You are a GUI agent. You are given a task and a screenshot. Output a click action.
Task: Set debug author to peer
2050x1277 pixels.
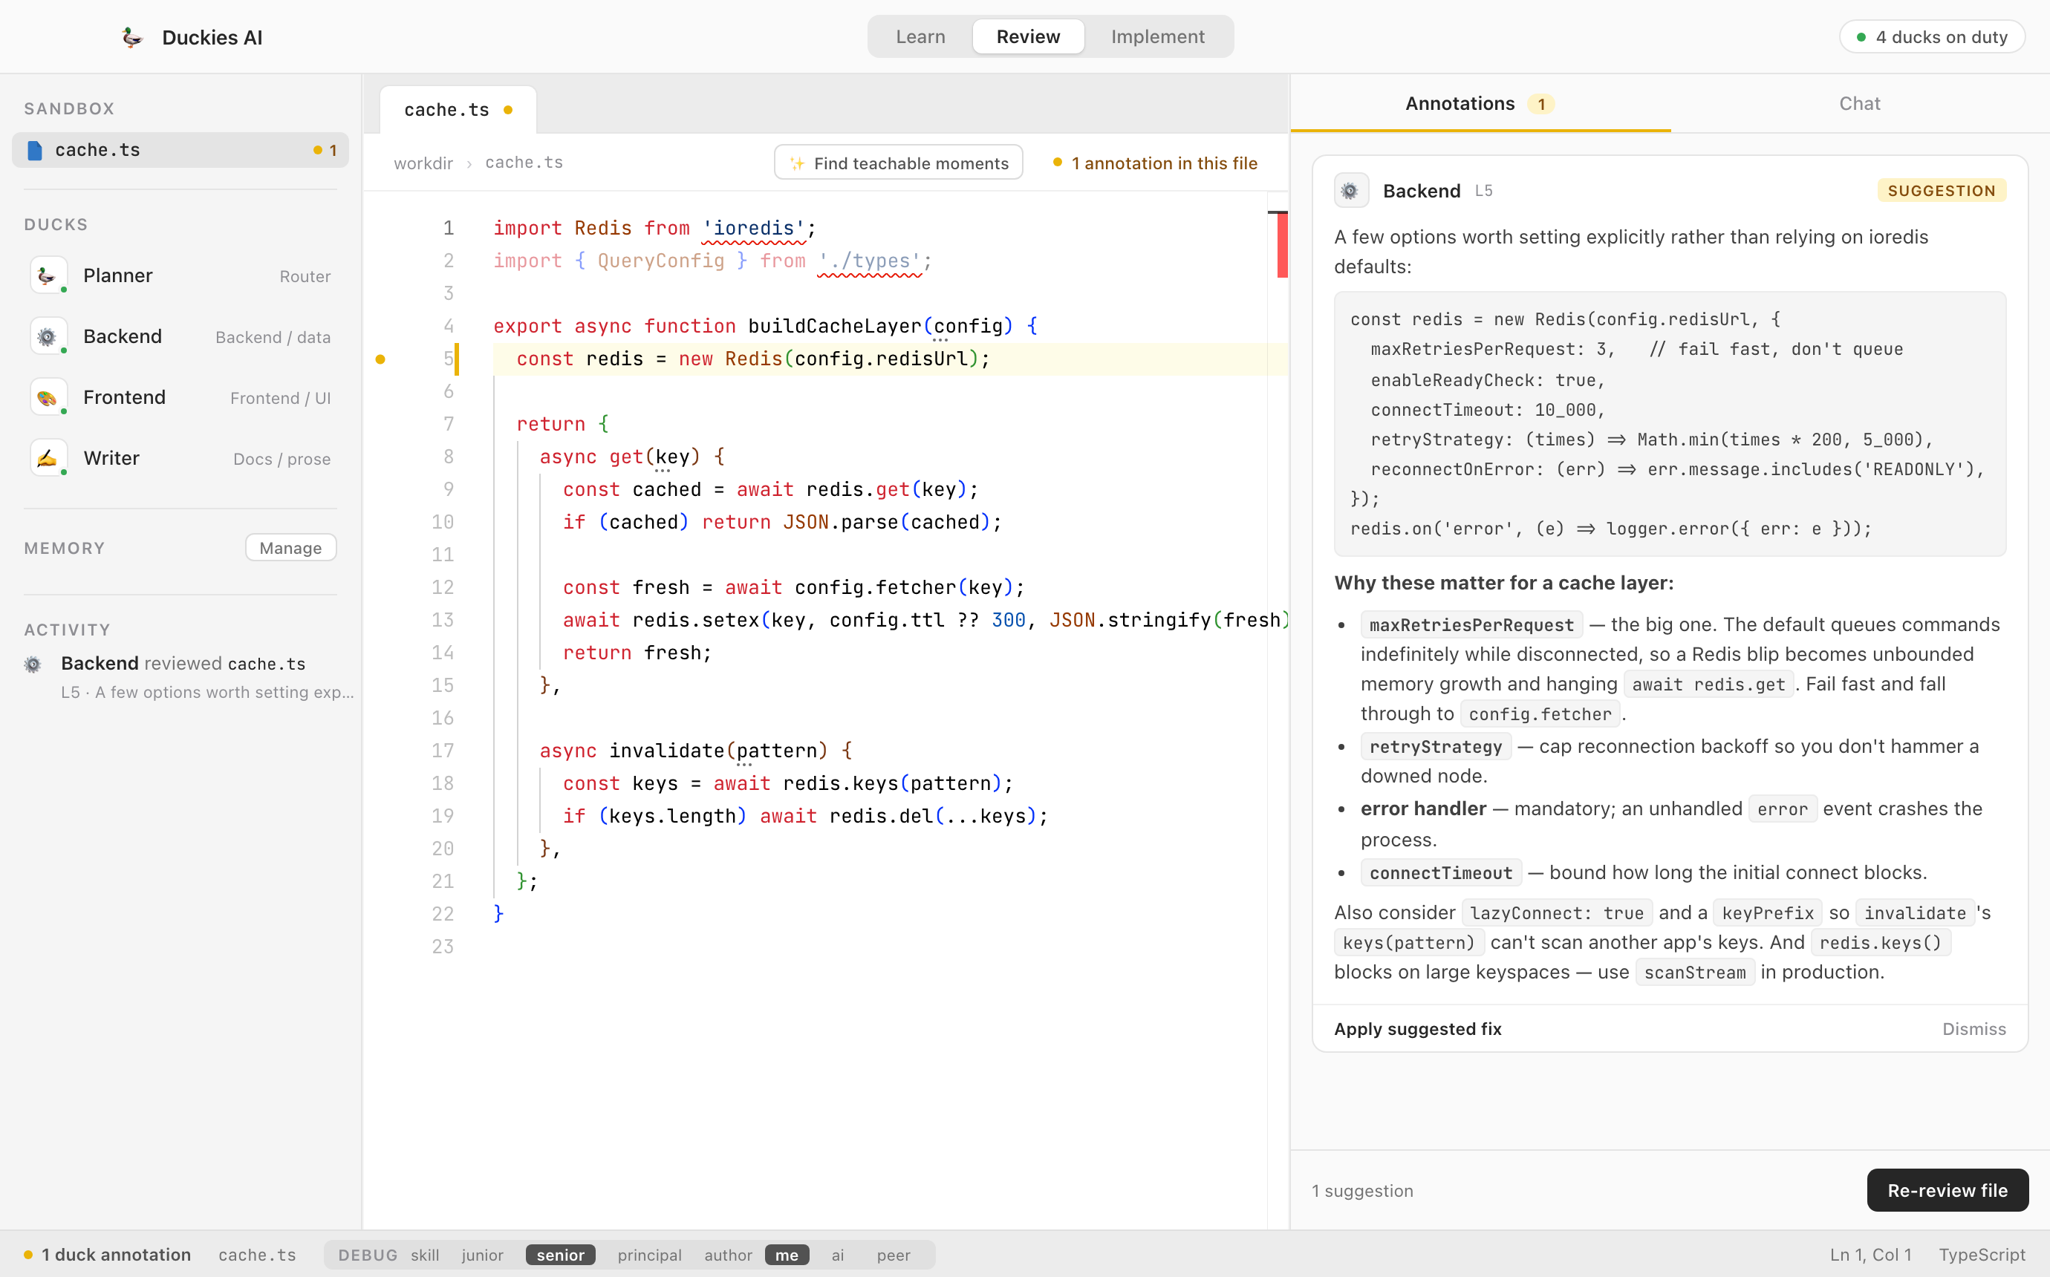click(893, 1255)
